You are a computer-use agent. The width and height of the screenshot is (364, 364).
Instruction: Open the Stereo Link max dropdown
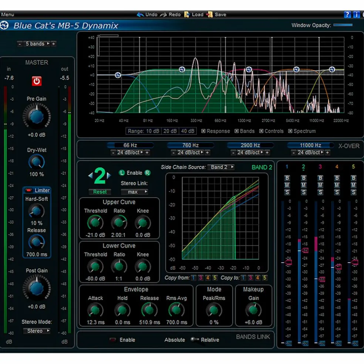134,192
